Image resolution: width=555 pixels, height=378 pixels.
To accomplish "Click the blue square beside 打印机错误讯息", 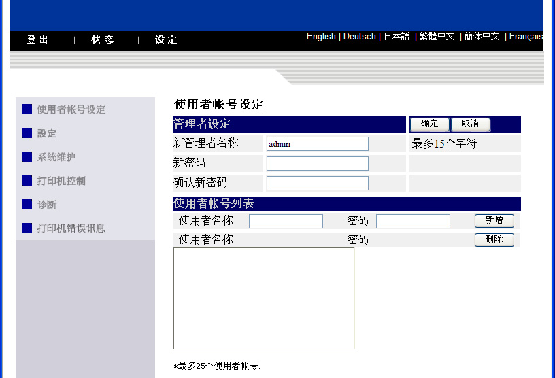I will click(x=27, y=228).
